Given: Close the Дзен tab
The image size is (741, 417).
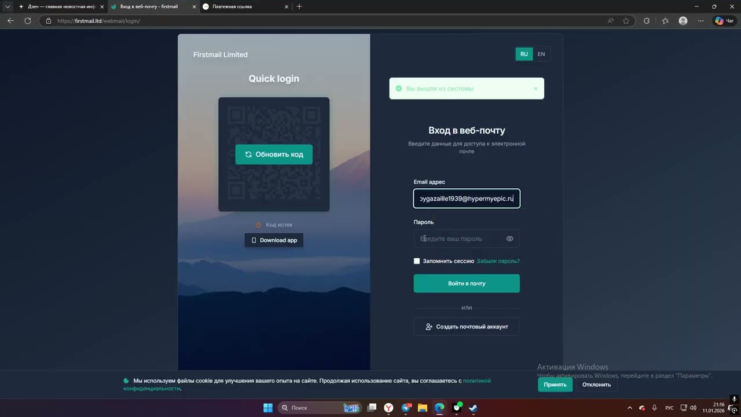Looking at the screenshot, I should (x=101, y=6).
